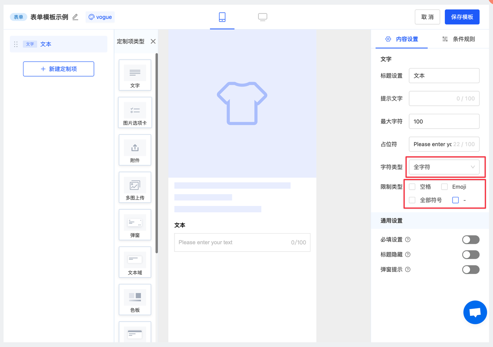Check the 全部符号 restriction checkbox
The image size is (493, 347).
coord(412,200)
